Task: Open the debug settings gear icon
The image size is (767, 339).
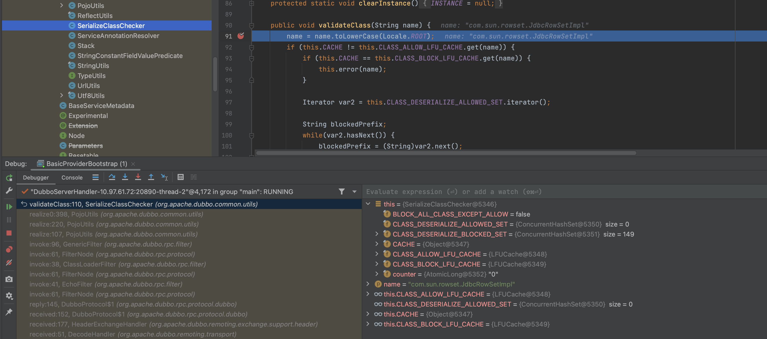Action: [x=9, y=295]
